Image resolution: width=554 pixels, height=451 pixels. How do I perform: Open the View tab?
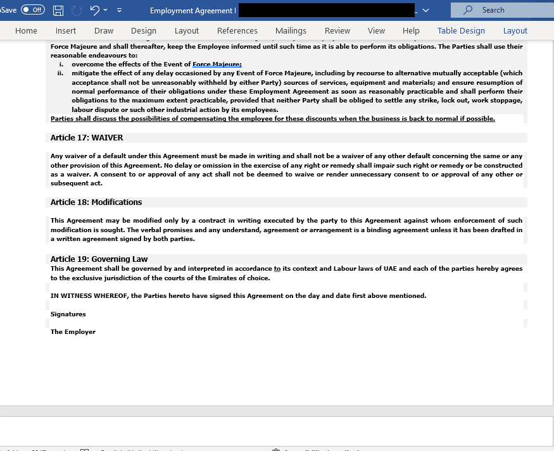[x=376, y=31]
